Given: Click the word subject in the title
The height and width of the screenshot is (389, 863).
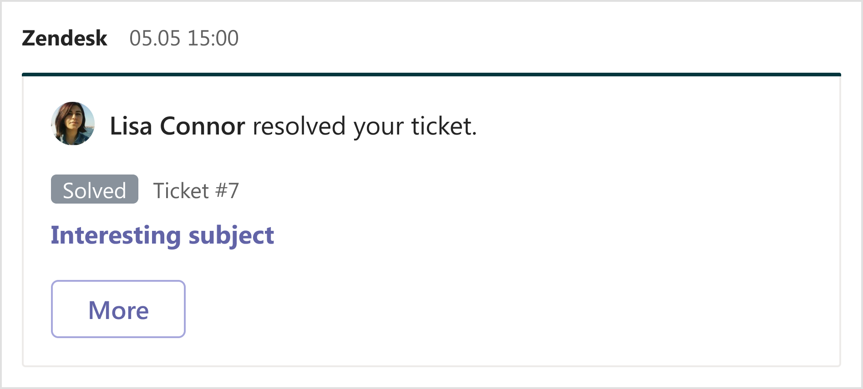Looking at the screenshot, I should pos(231,235).
